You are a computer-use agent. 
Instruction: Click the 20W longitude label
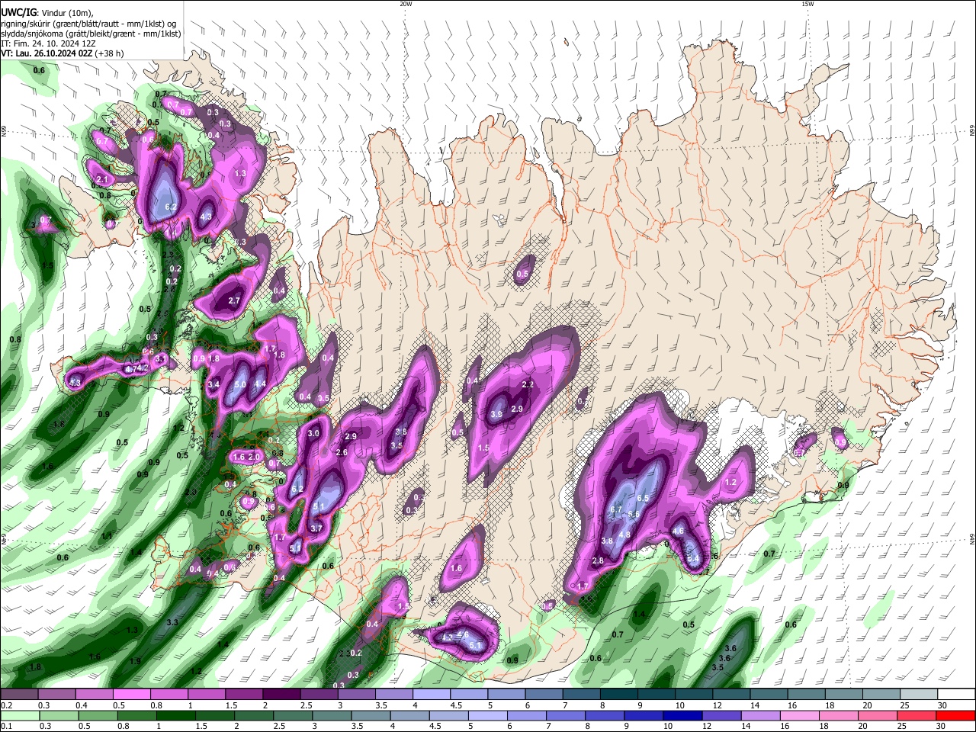pyautogui.click(x=406, y=4)
